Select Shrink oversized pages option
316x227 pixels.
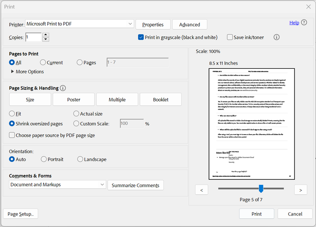pos(12,124)
